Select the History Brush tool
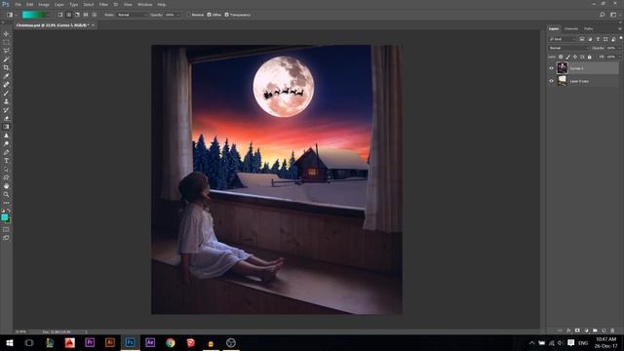This screenshot has width=624, height=351. [6, 110]
